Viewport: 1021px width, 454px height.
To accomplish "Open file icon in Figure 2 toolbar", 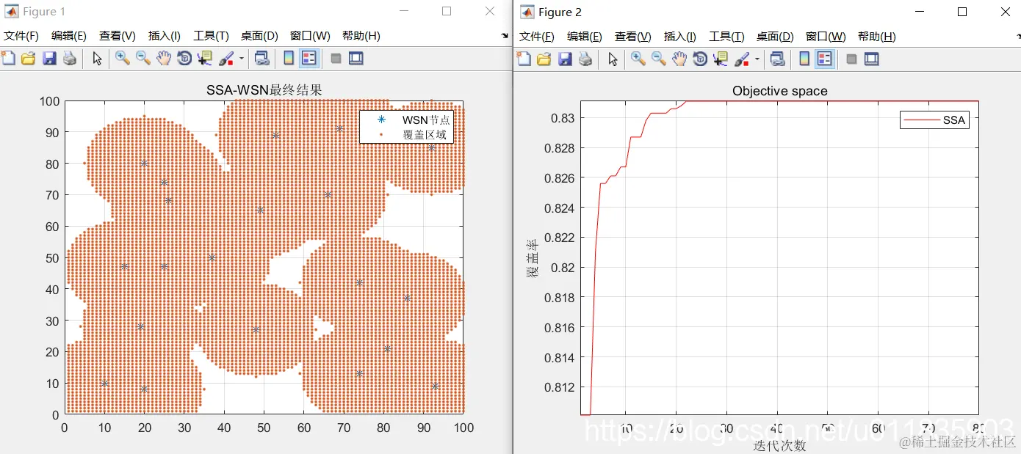I will tap(544, 59).
